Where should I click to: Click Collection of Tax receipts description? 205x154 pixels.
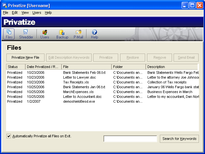[x=167, y=82]
